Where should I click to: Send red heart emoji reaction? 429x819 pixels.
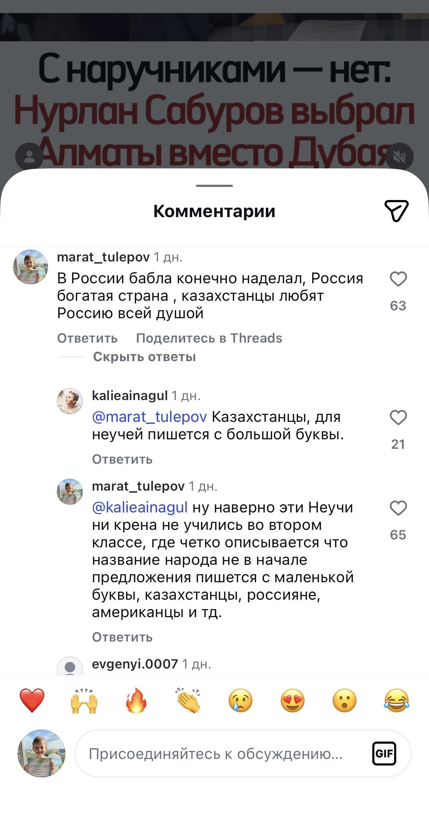click(32, 700)
